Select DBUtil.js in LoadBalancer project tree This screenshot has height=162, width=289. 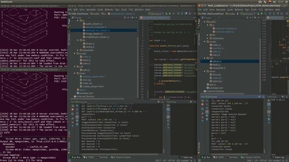[x=230, y=61]
